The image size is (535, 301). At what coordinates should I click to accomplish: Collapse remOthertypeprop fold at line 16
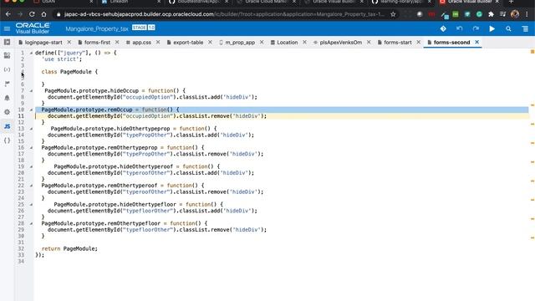pyautogui.click(x=31, y=148)
